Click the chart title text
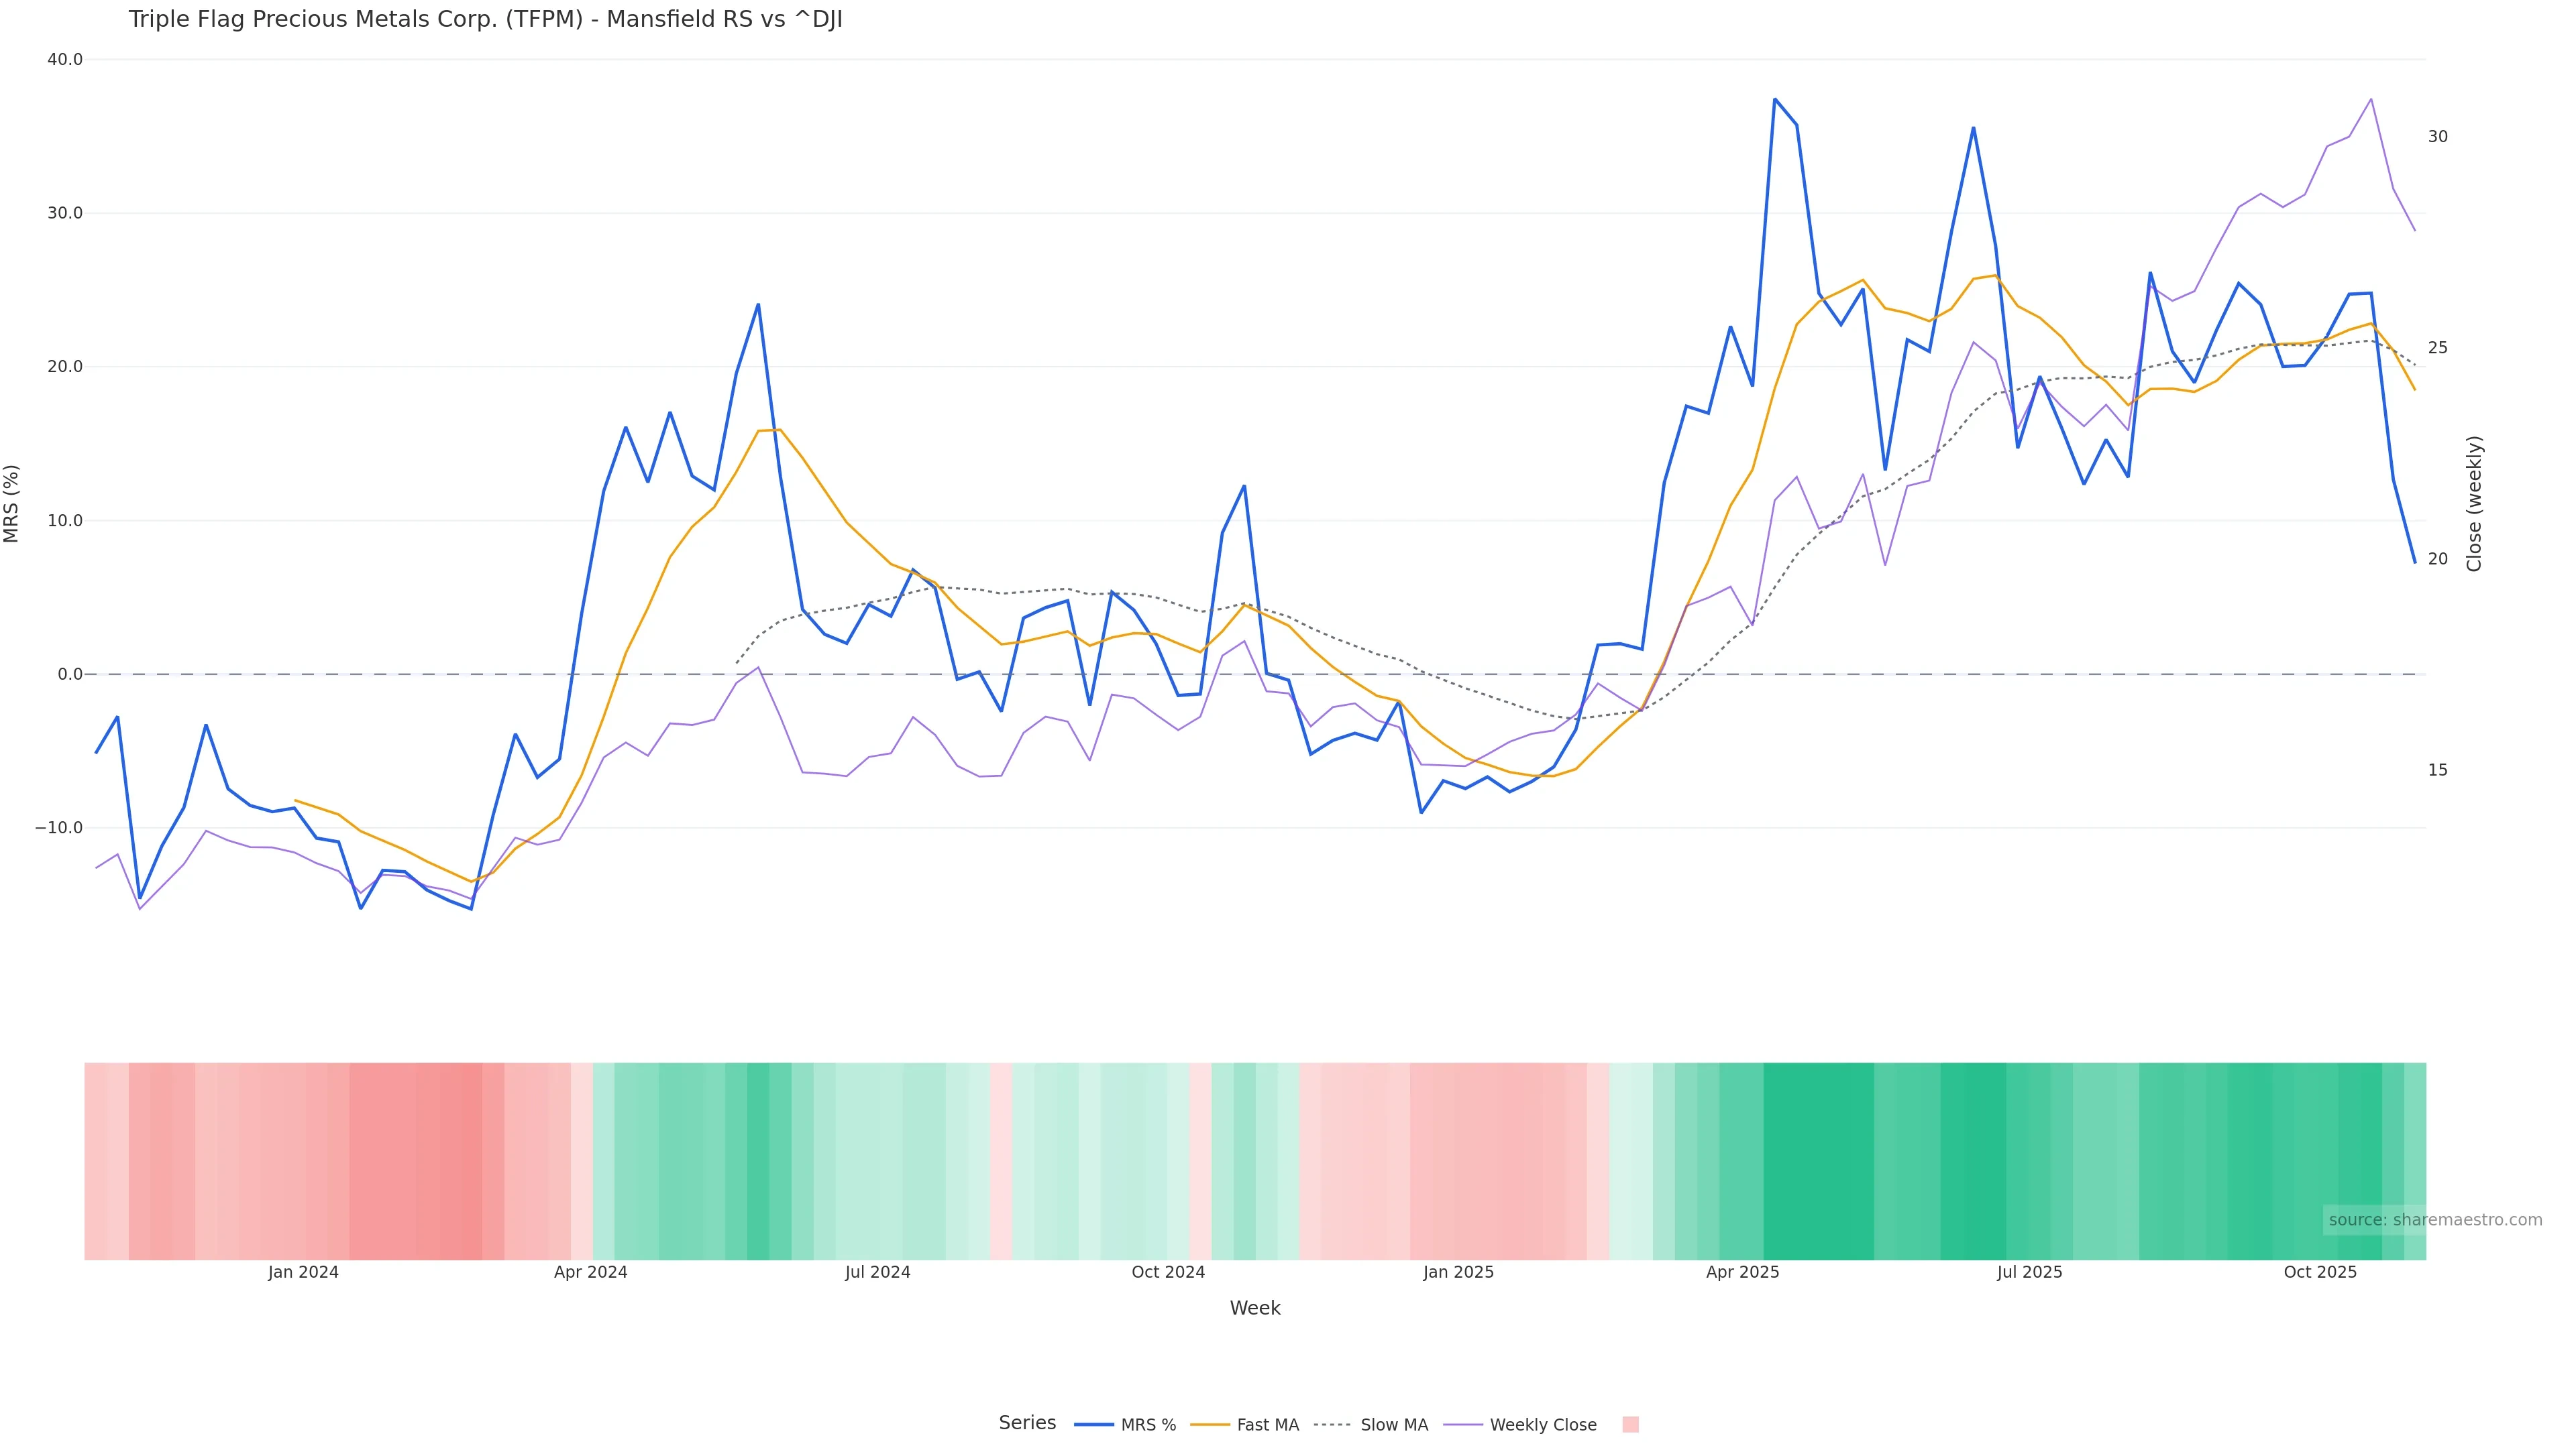The width and height of the screenshot is (2576, 1448). pos(485,20)
